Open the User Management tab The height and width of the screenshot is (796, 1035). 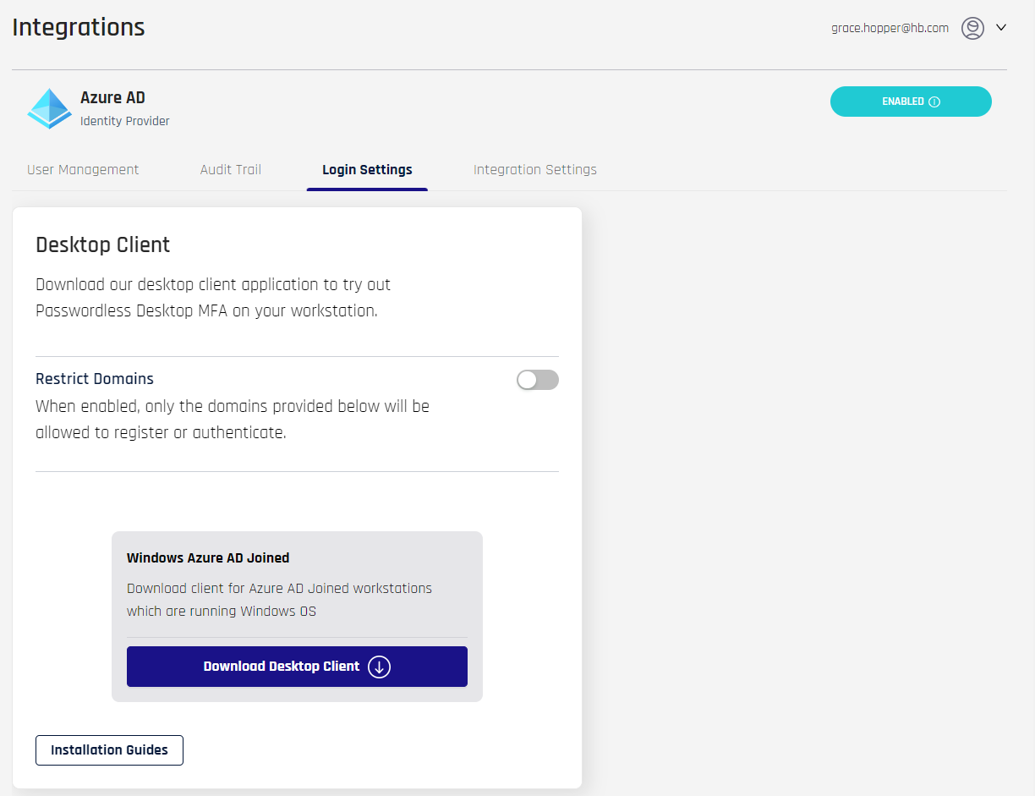[83, 169]
